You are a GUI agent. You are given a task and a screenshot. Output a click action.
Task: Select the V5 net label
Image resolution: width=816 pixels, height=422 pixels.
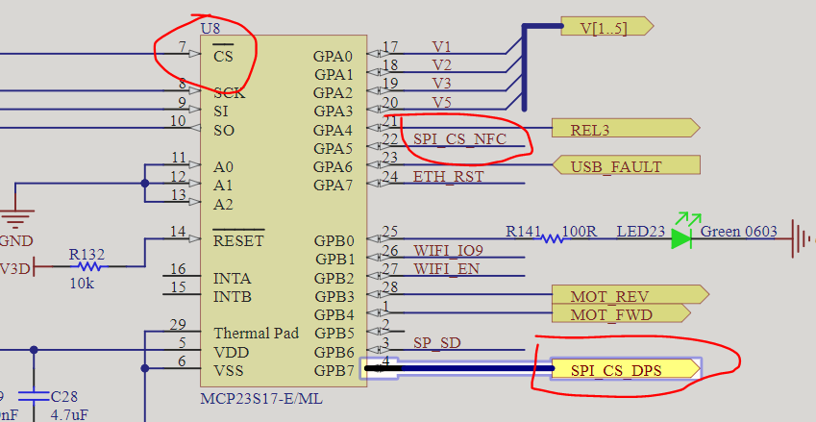click(441, 102)
